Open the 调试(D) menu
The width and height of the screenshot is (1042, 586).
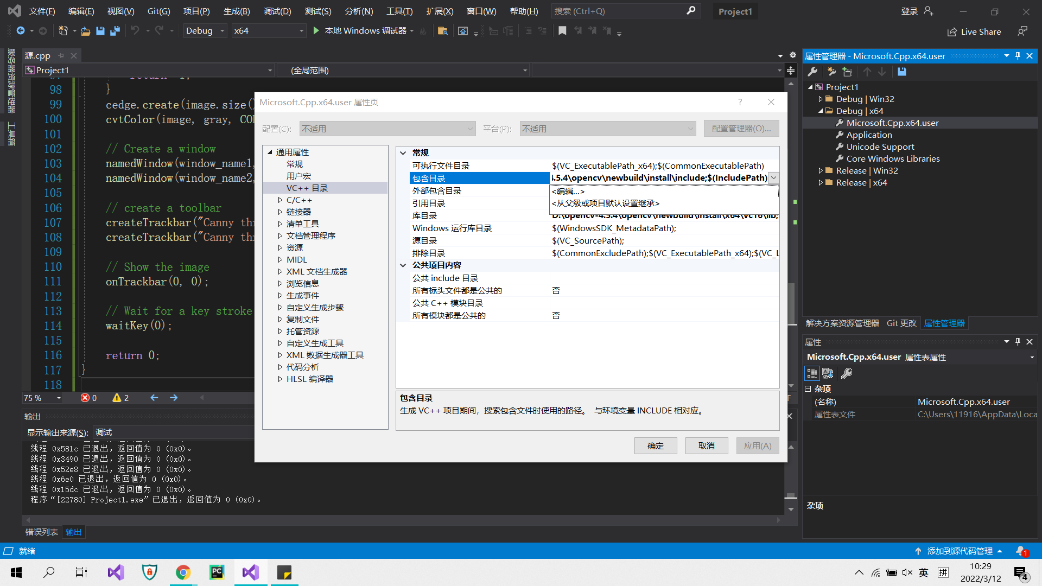[x=277, y=11]
